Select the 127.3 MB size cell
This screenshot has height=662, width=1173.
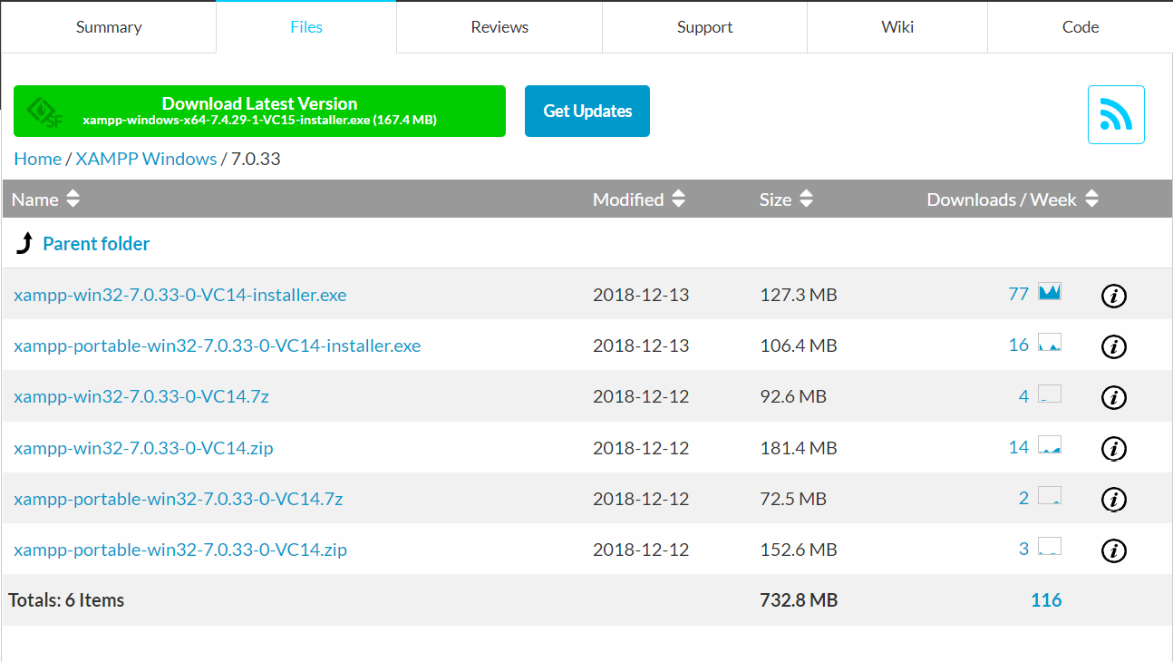pyautogui.click(x=799, y=295)
